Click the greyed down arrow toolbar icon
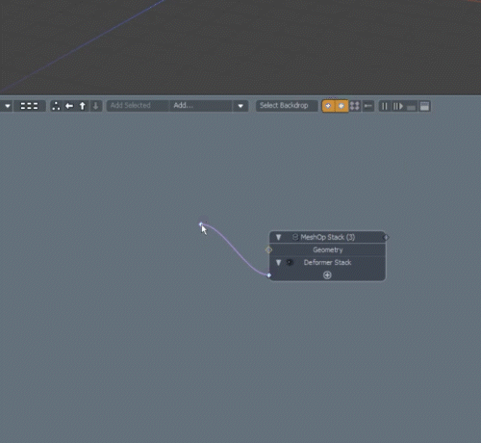 [95, 106]
